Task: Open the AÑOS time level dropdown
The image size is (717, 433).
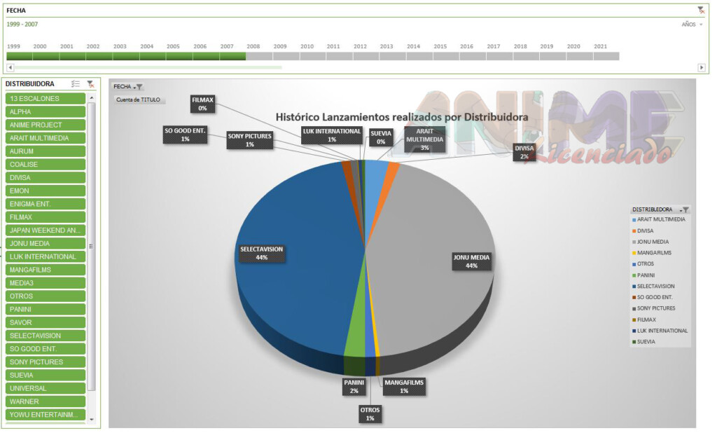Action: [692, 25]
